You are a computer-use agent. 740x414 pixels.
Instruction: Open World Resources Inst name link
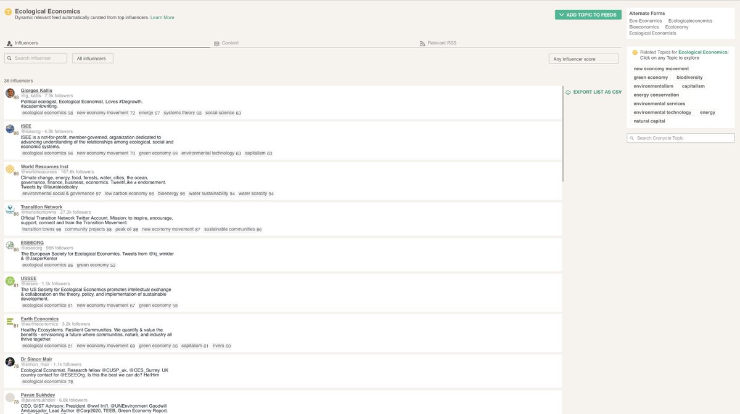pyautogui.click(x=44, y=166)
